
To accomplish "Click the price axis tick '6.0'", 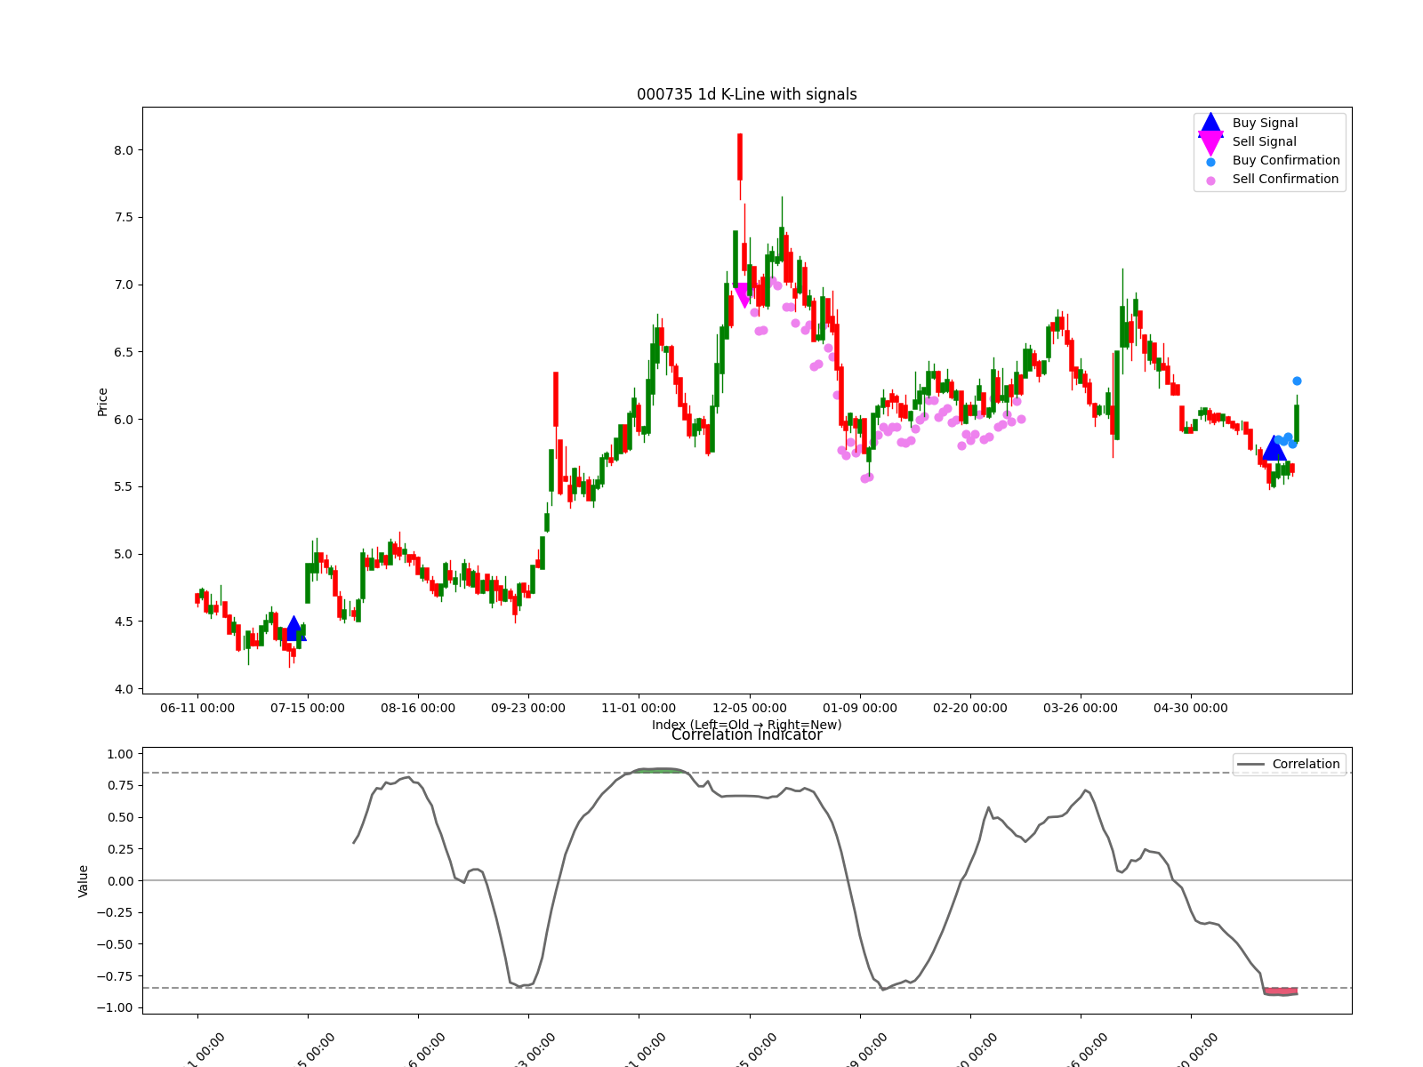I will [124, 420].
